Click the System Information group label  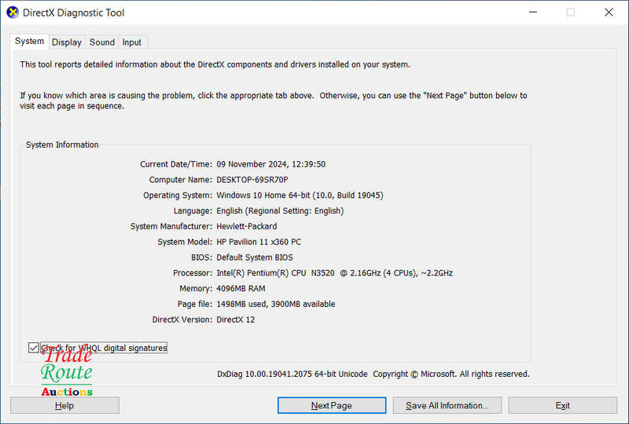click(x=62, y=144)
